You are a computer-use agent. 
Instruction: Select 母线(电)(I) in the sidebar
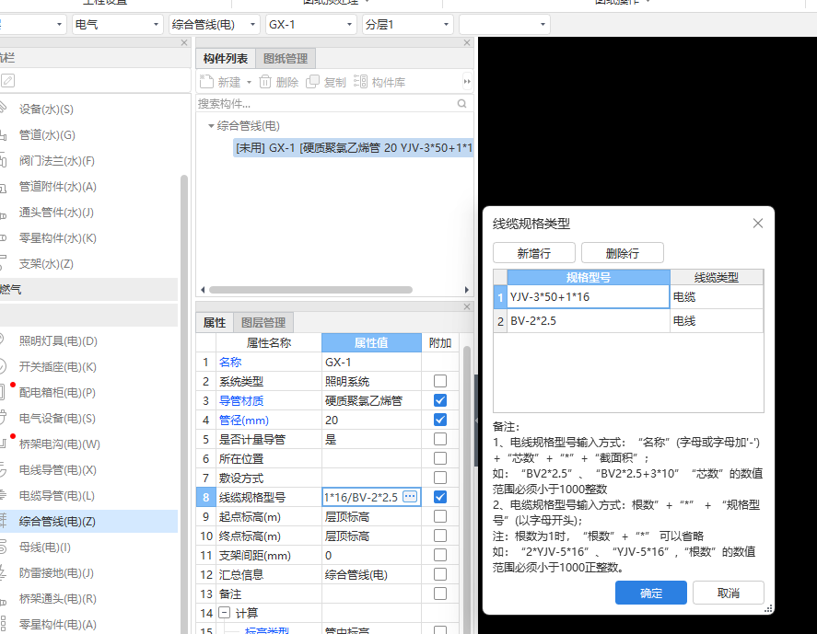(45, 548)
